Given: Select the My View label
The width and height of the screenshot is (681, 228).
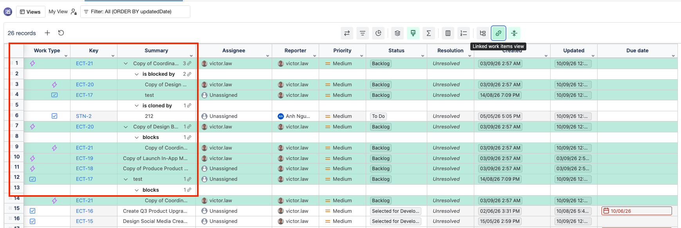Looking at the screenshot, I should [58, 12].
